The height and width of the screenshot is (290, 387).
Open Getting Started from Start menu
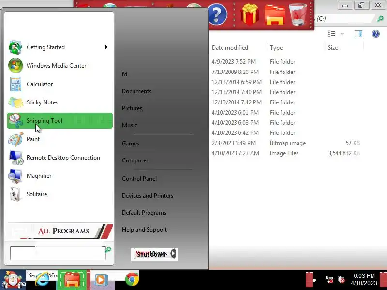(60, 47)
